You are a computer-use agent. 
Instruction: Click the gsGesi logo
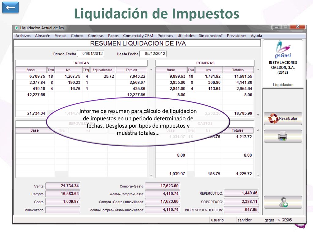(283, 49)
